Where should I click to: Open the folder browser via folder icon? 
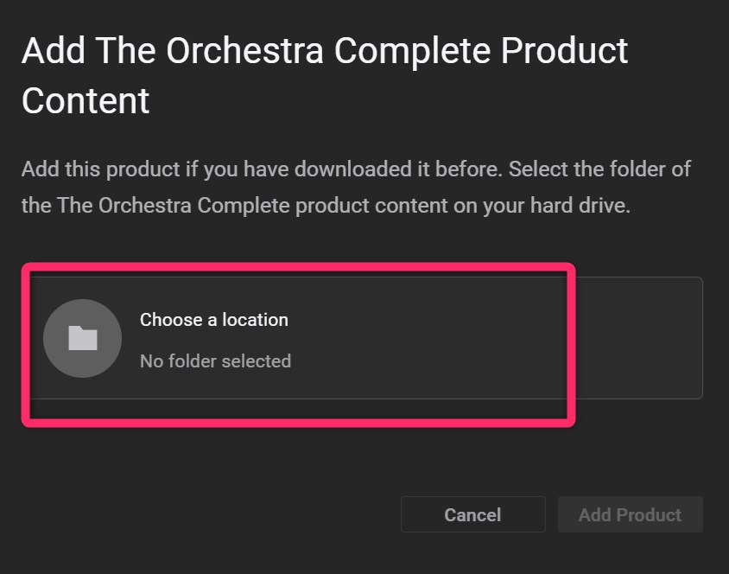click(x=82, y=338)
